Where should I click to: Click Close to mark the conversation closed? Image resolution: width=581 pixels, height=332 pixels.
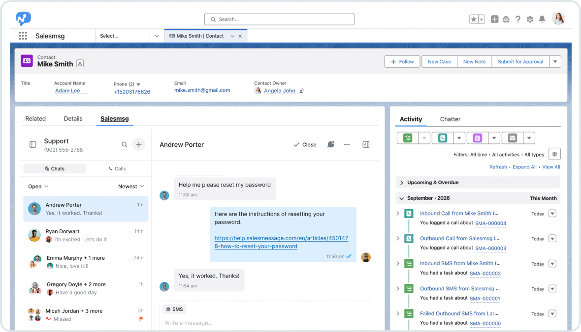305,144
